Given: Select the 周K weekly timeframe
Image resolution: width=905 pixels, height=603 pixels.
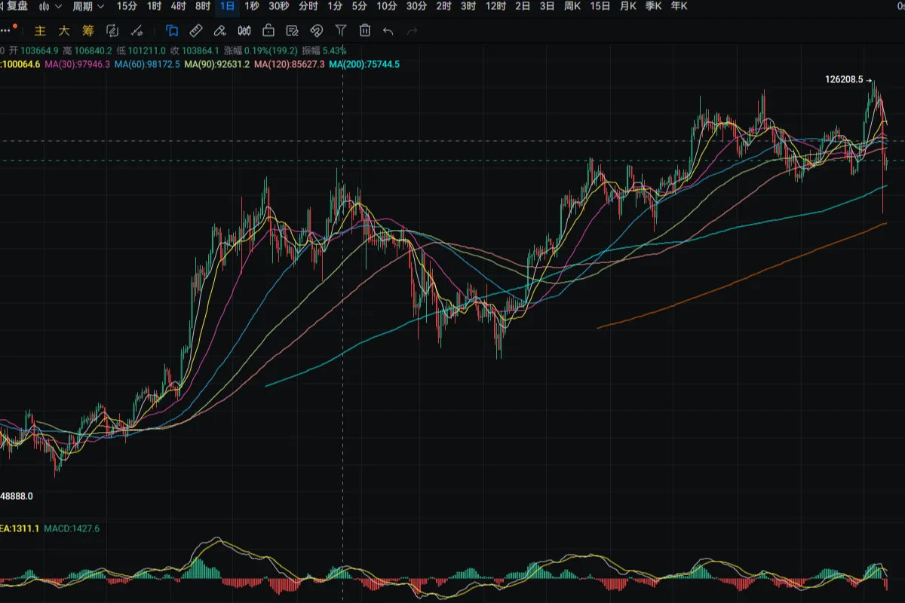Looking at the screenshot, I should coord(572,7).
